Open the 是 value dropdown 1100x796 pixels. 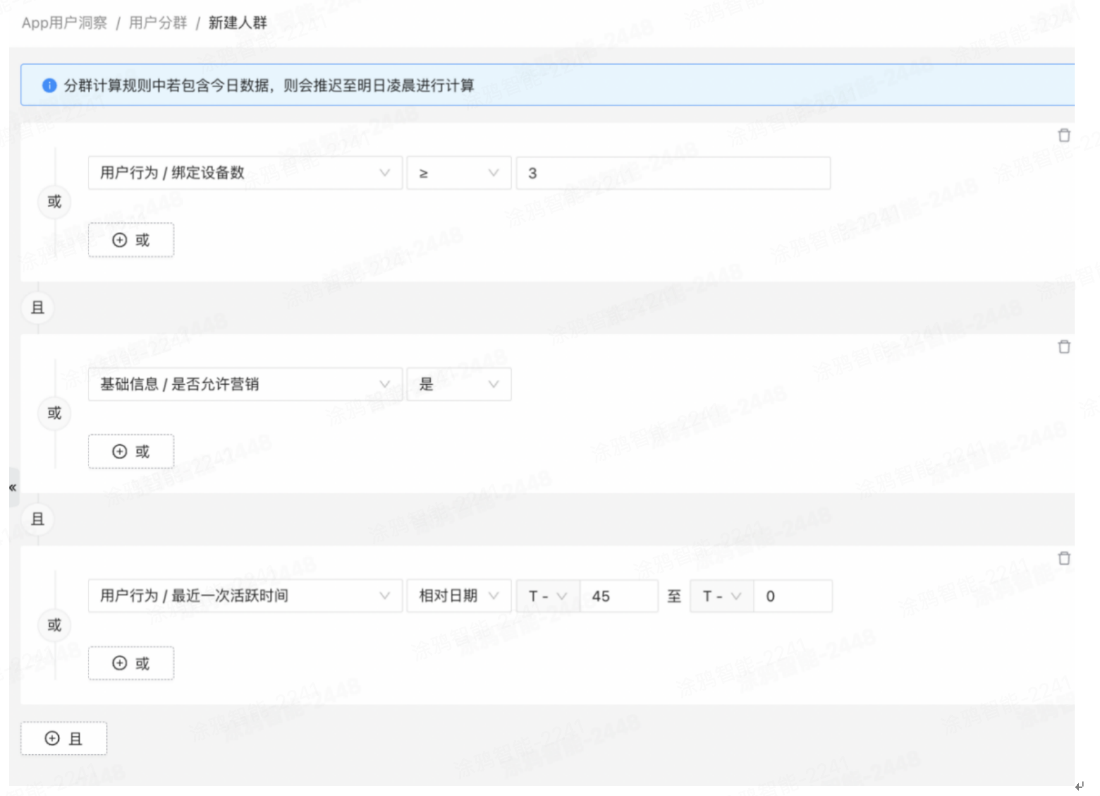coord(459,384)
